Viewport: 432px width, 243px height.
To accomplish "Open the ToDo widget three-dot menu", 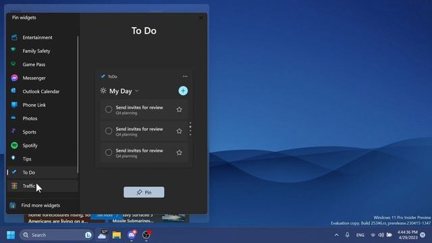I will [x=185, y=76].
